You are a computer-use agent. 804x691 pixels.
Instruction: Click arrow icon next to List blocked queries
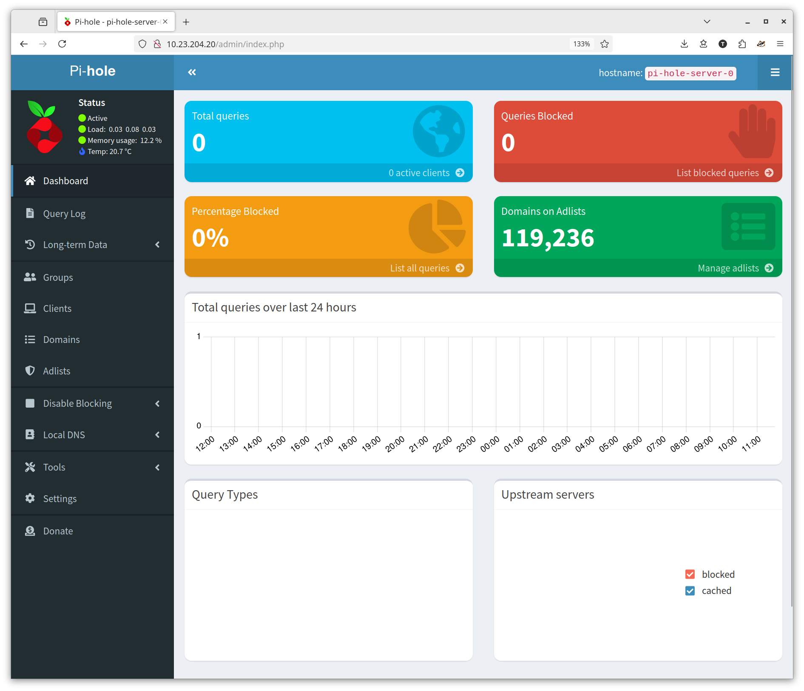(769, 173)
